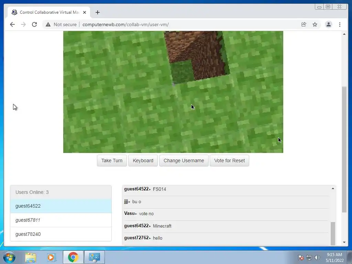The height and width of the screenshot is (264, 352).
Task: Click the address bar URL
Action: pos(125,24)
